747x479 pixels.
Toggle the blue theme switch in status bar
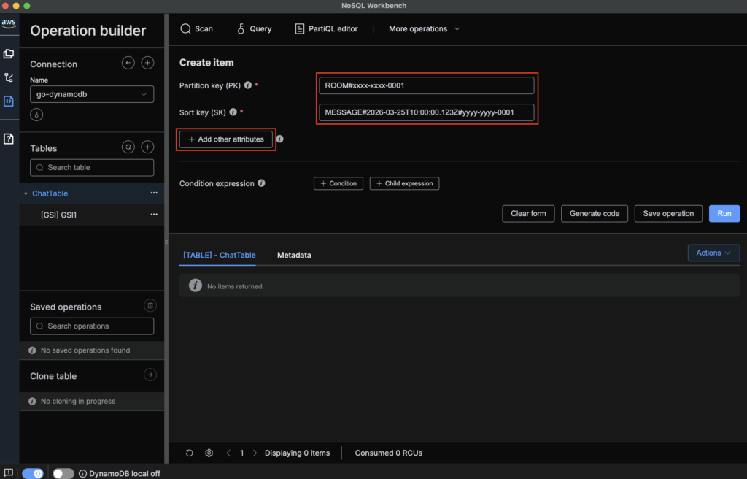33,473
